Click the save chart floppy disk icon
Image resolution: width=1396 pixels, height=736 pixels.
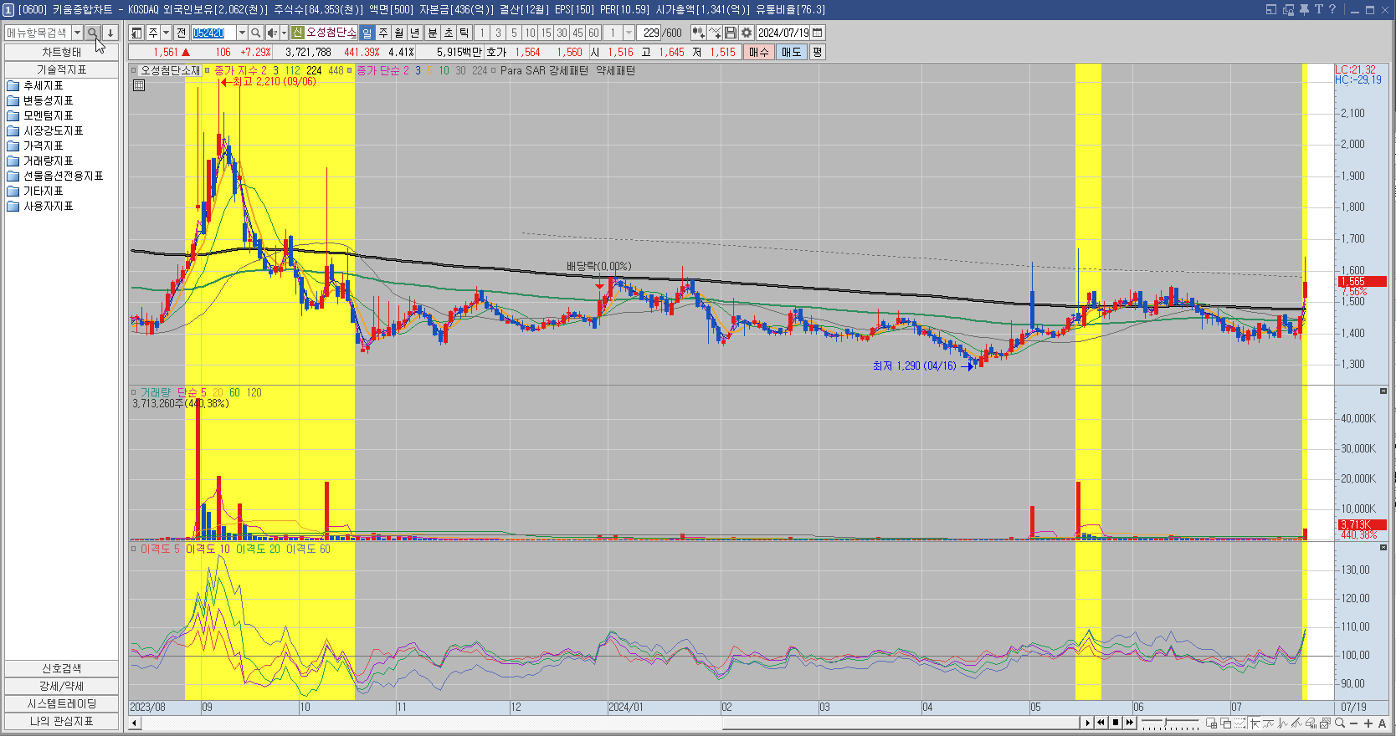(731, 33)
